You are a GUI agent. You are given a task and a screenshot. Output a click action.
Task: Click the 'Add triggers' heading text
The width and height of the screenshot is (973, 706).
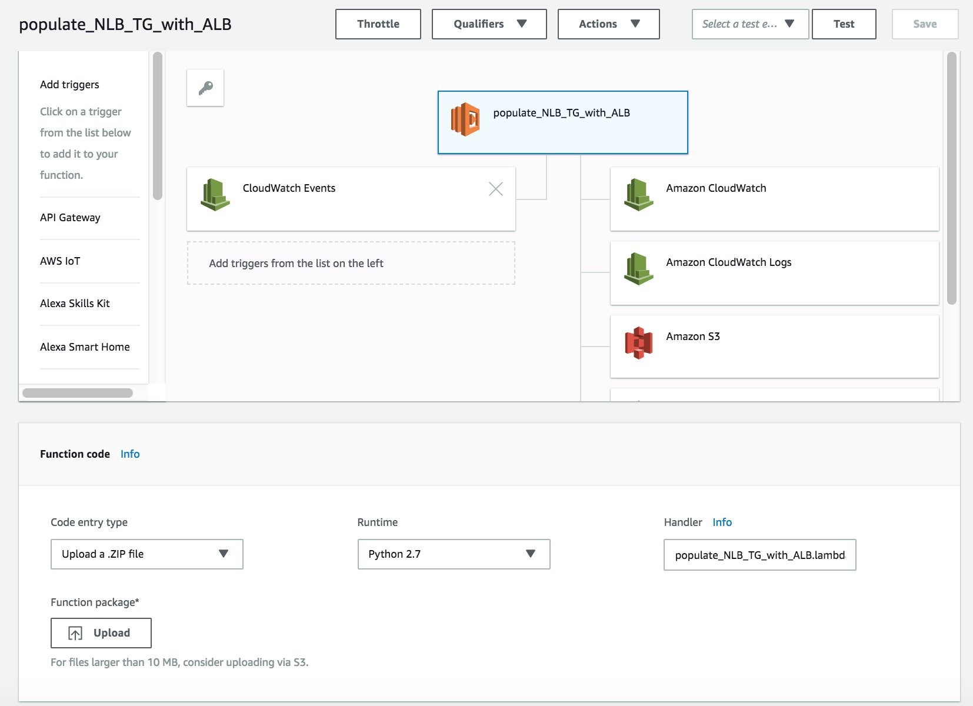[69, 85]
